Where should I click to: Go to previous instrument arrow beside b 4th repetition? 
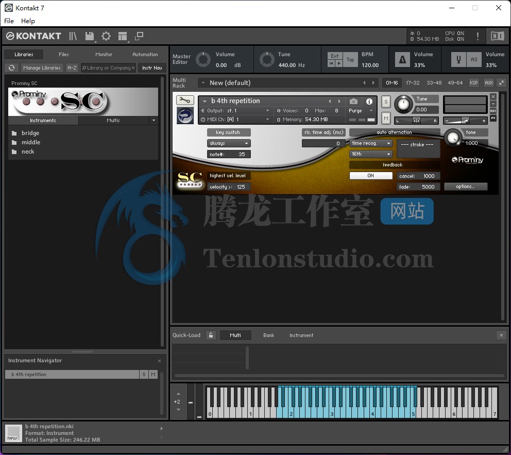pos(330,102)
